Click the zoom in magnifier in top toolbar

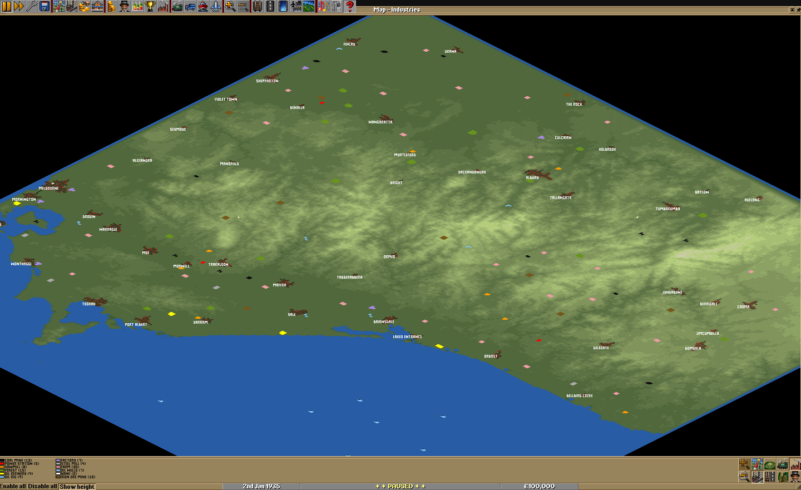click(230, 6)
